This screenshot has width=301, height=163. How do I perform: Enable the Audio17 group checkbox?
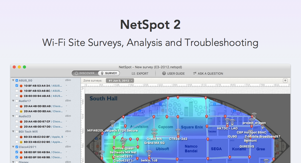tap(17, 101)
